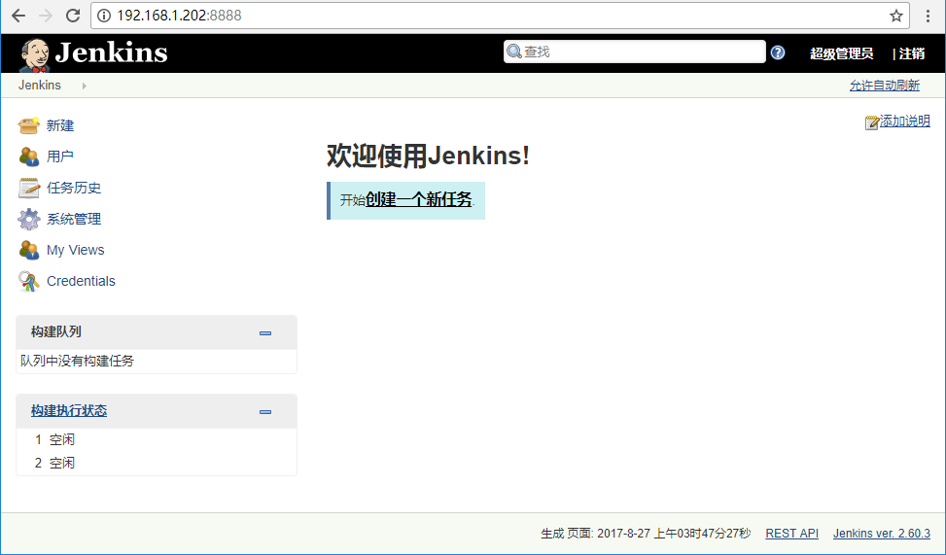Viewport: 946px width, 555px height.
Task: Click the magnifier icon in search box
Action: 514,52
